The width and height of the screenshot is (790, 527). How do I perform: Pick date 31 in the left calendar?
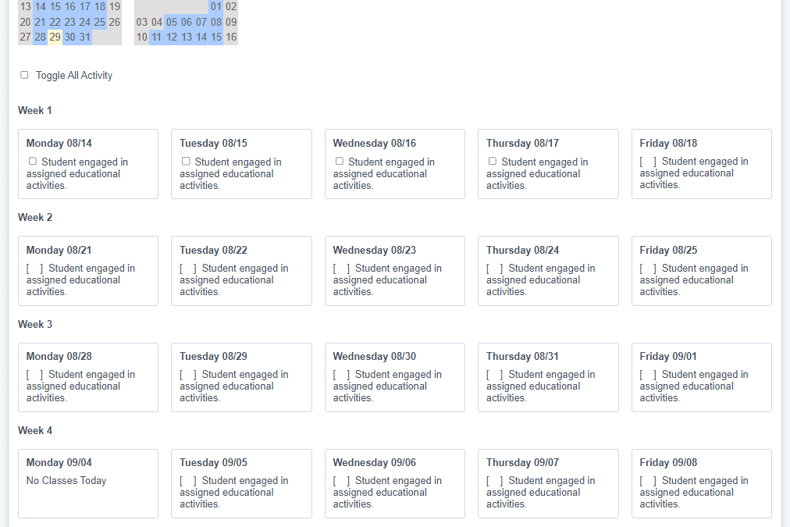84,37
